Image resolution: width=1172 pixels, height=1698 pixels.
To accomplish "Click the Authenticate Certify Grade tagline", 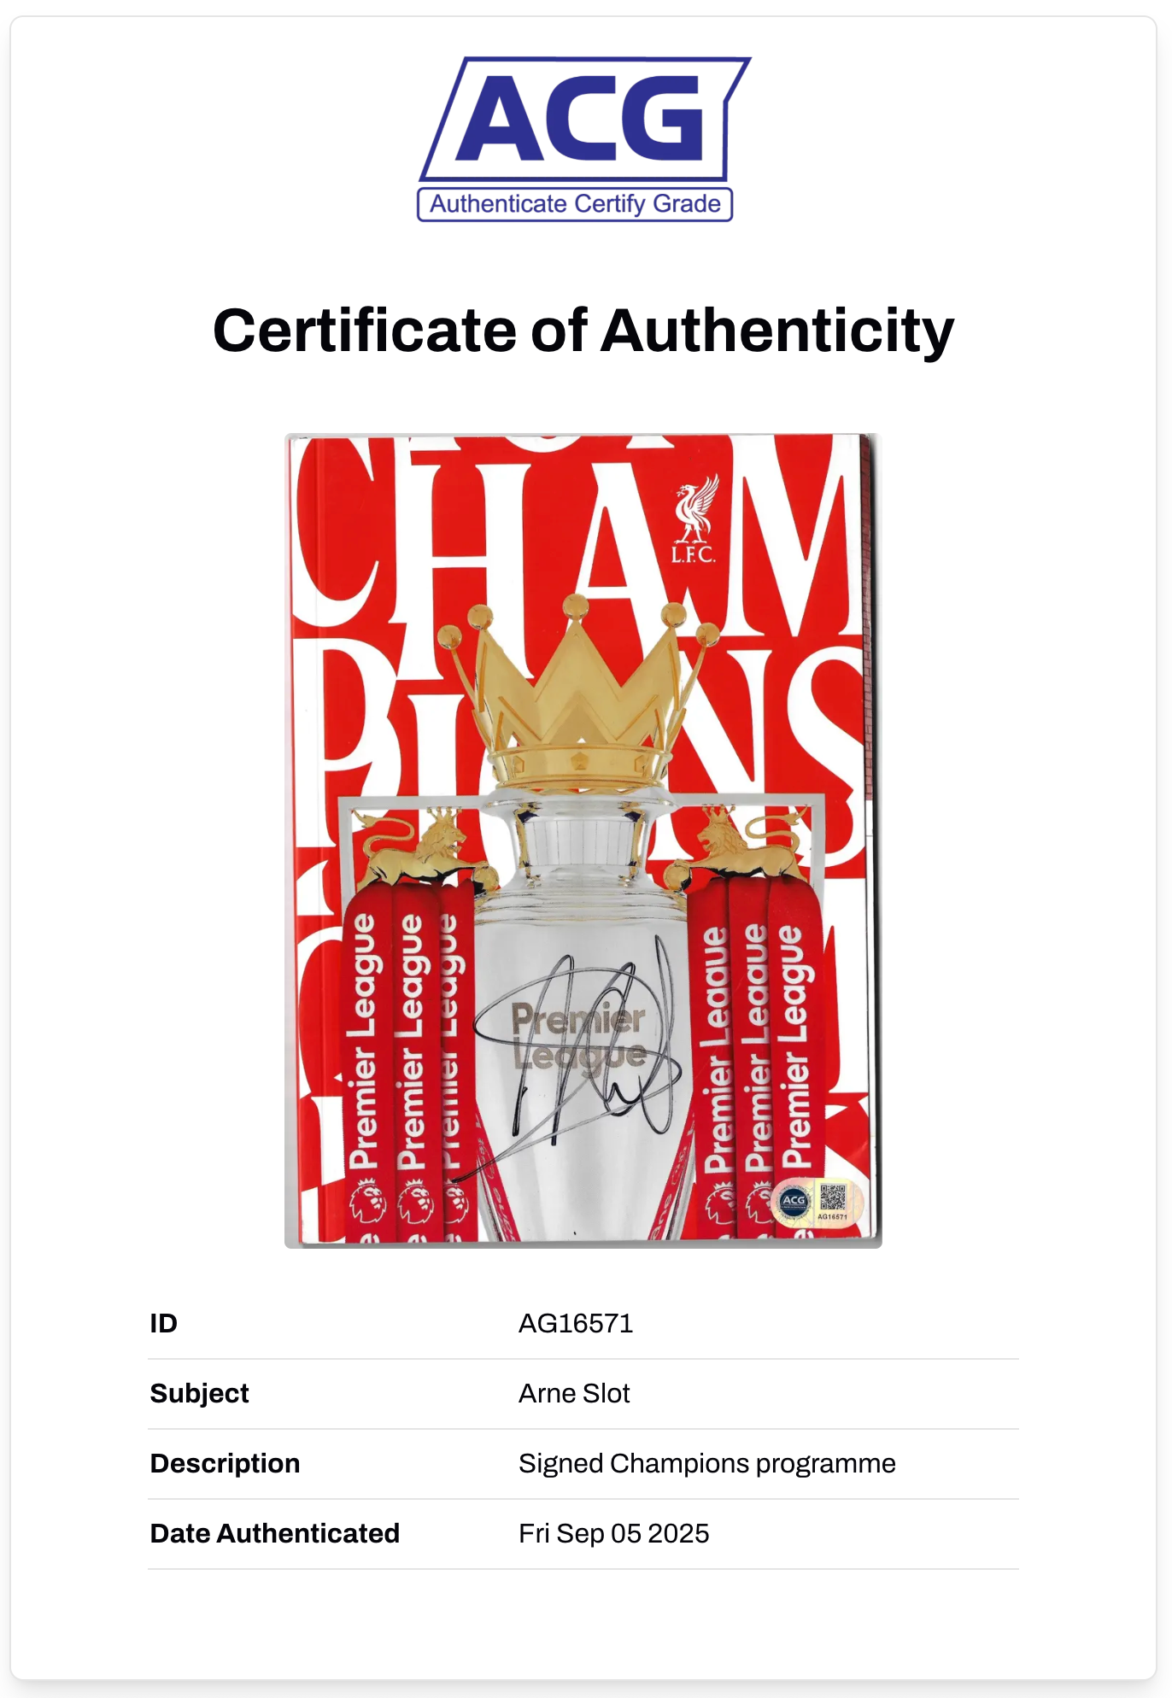I will coord(575,204).
